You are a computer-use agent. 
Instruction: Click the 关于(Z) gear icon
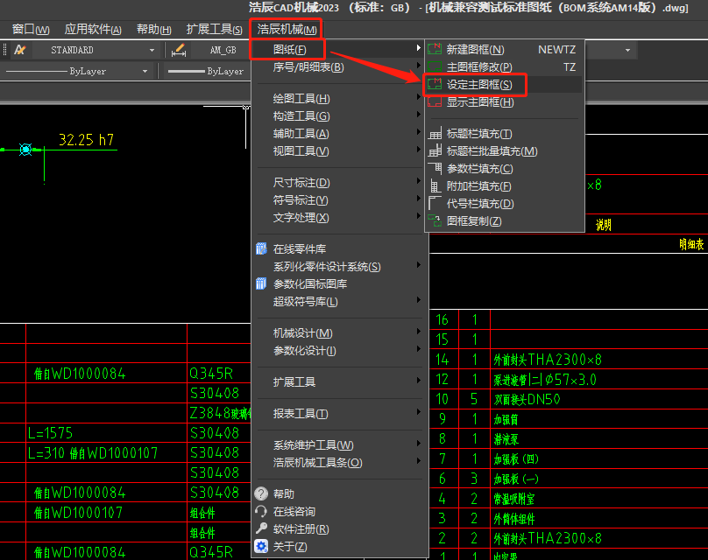click(x=261, y=547)
